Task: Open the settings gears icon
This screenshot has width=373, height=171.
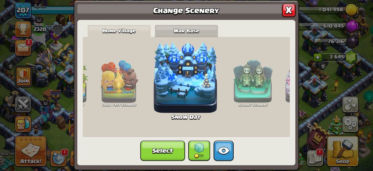Action: click(350, 124)
